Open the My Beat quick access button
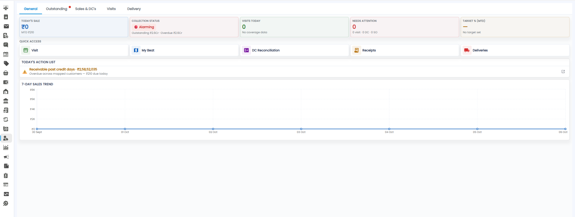This screenshot has width=575, height=217. 184,50
